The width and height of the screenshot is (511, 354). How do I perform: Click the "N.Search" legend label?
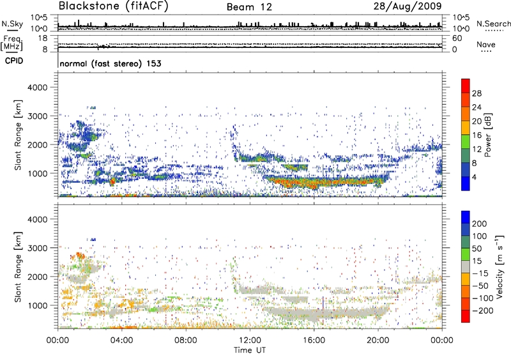tap(493, 24)
